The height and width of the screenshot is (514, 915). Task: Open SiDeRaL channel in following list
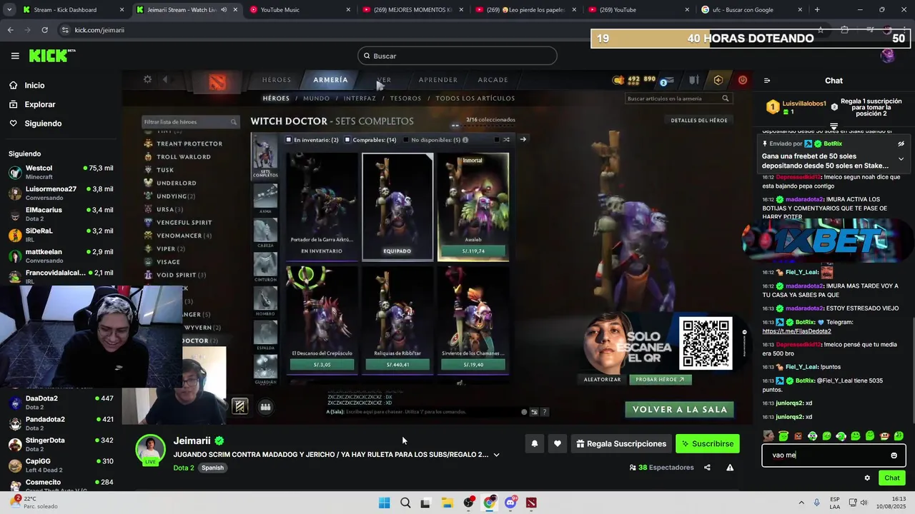pos(61,235)
